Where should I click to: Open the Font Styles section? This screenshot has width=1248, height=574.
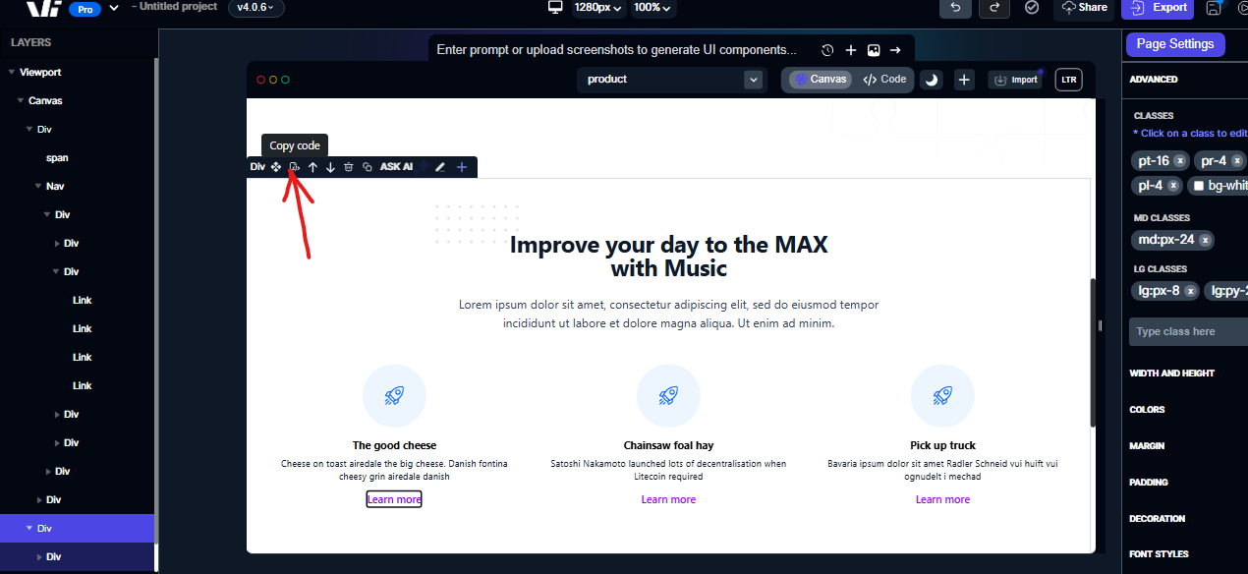pos(1159,554)
